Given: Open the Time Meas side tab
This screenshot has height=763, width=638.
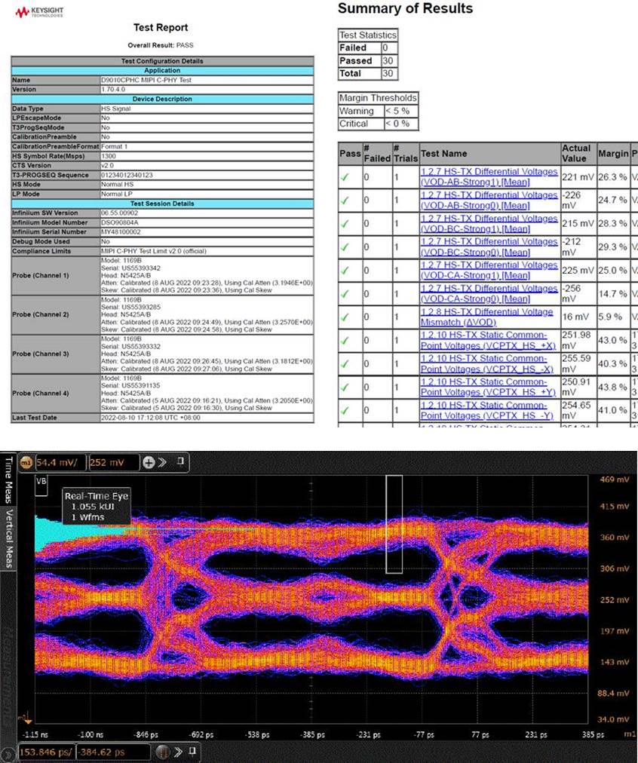Looking at the screenshot, I should [8, 480].
